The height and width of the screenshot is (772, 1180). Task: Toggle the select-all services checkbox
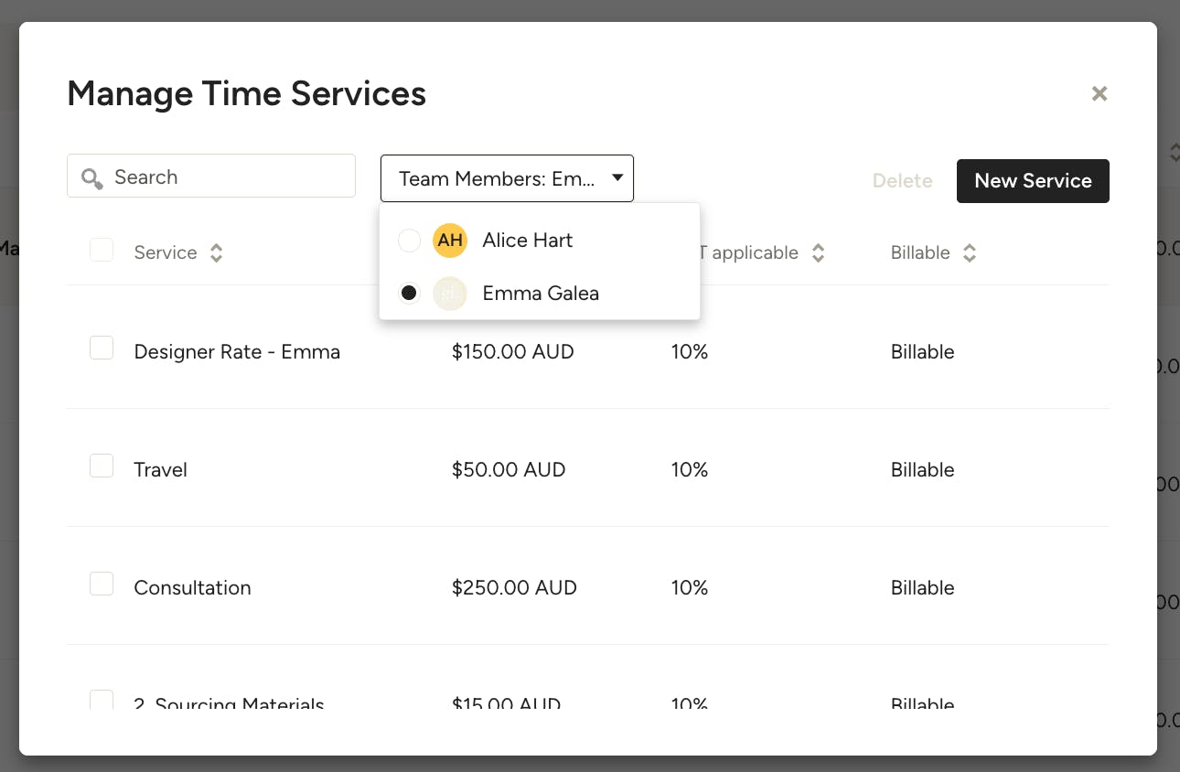[x=102, y=250]
